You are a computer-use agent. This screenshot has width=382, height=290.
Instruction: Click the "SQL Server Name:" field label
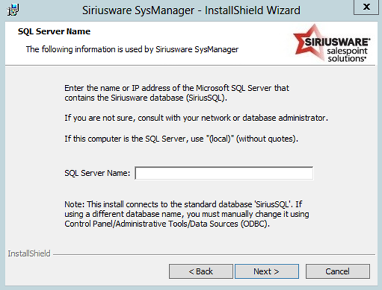[97, 173]
